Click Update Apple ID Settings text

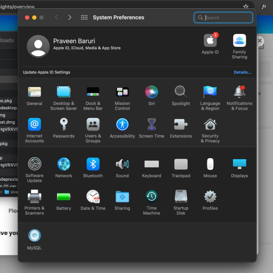click(46, 72)
